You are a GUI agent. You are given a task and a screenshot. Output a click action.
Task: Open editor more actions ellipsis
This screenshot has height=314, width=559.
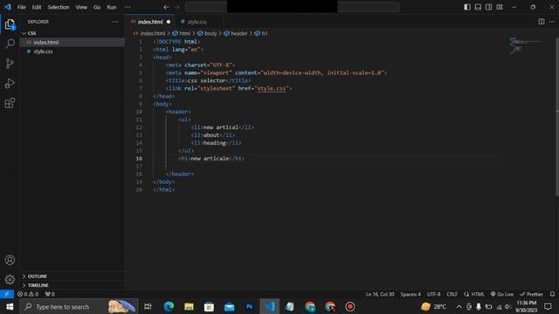(552, 22)
